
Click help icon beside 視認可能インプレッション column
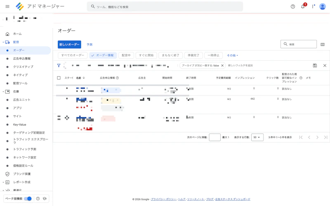click(301, 78)
